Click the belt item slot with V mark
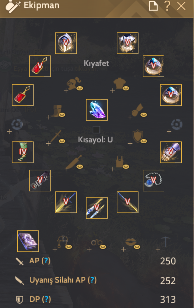 pos(40,180)
